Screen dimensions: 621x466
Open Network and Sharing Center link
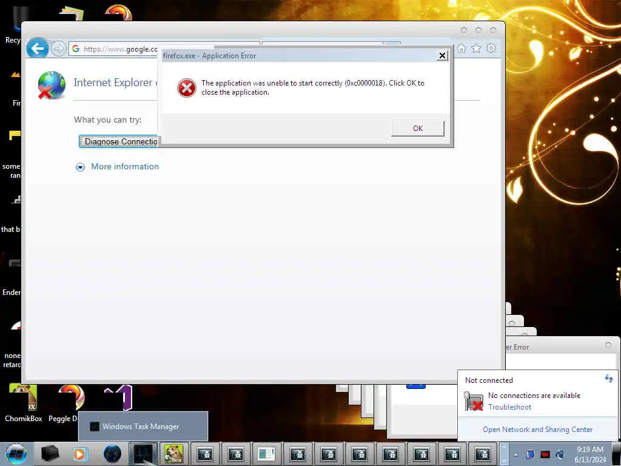[x=537, y=430]
